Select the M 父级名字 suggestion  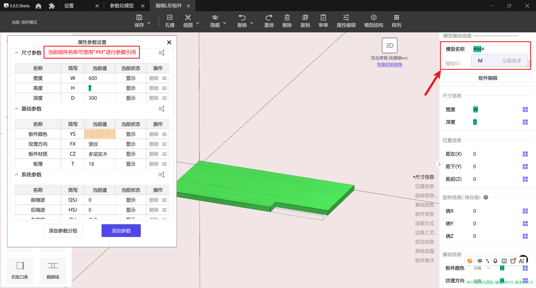coord(499,61)
